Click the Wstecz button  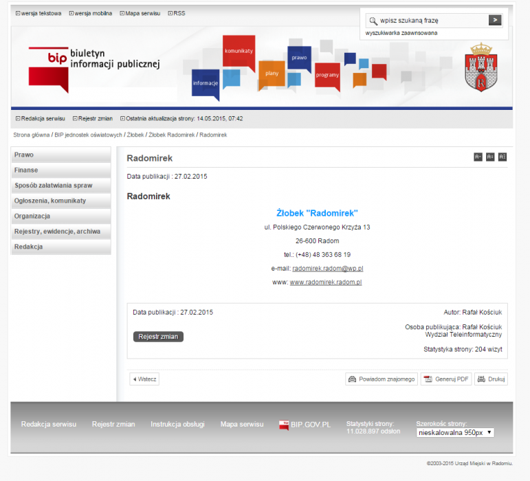(144, 379)
